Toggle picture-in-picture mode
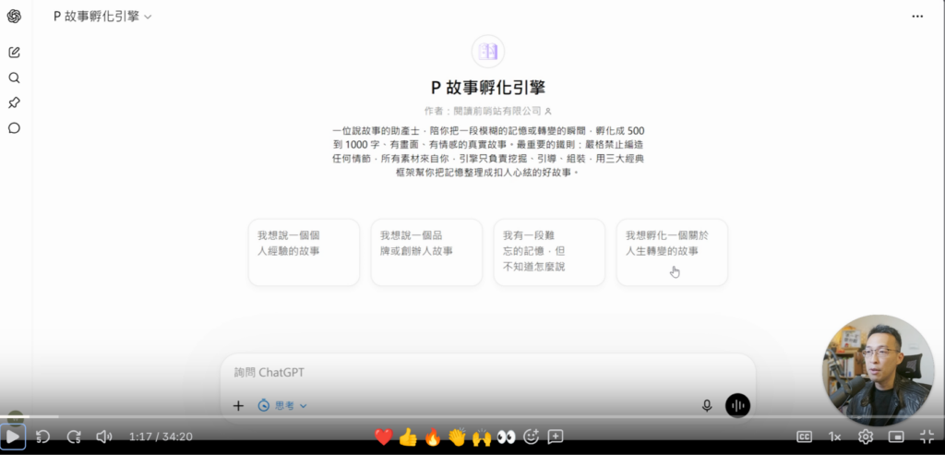 896,437
